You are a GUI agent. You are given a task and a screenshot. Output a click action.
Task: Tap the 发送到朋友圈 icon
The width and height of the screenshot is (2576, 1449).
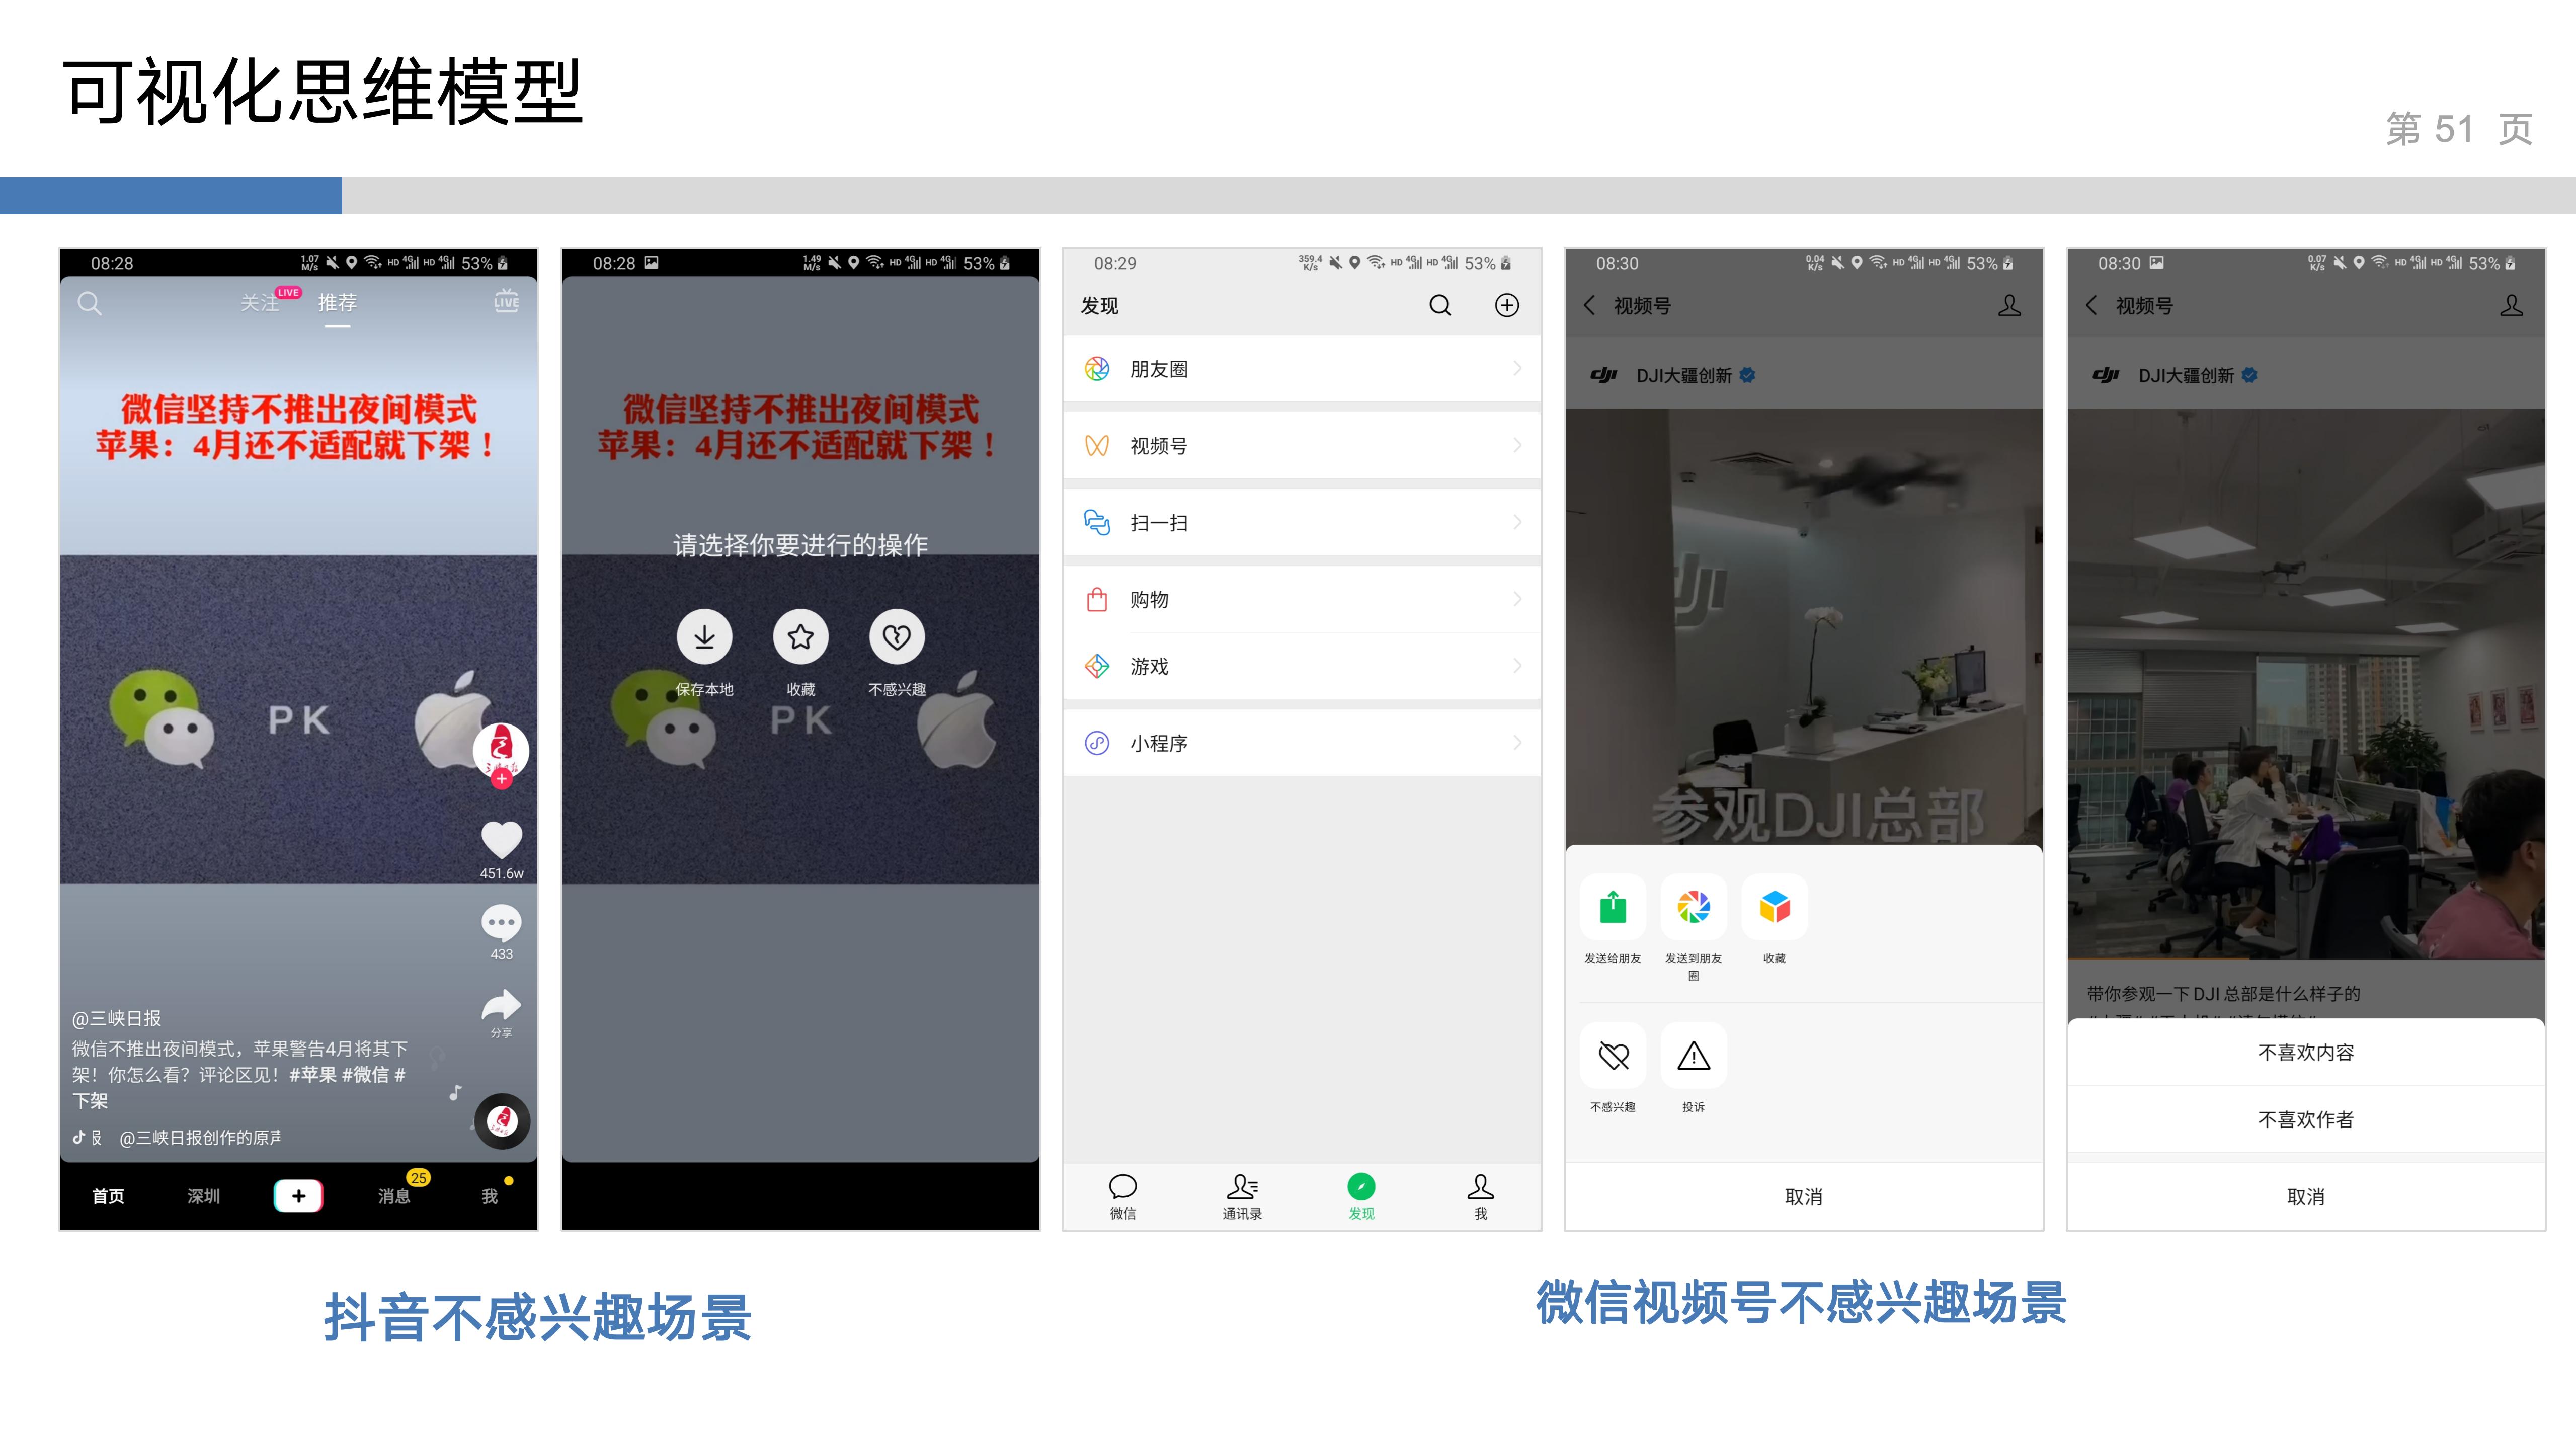pos(1693,907)
